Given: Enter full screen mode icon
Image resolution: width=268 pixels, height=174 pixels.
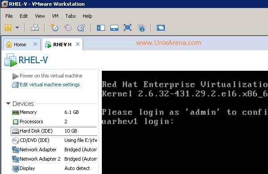Looking at the screenshot, I should (127, 28).
